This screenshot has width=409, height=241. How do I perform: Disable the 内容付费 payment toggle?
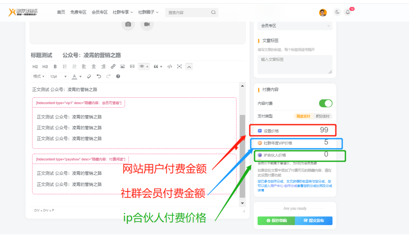point(326,103)
